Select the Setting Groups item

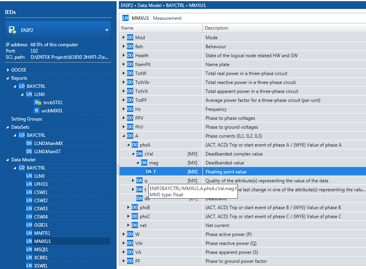(26, 119)
